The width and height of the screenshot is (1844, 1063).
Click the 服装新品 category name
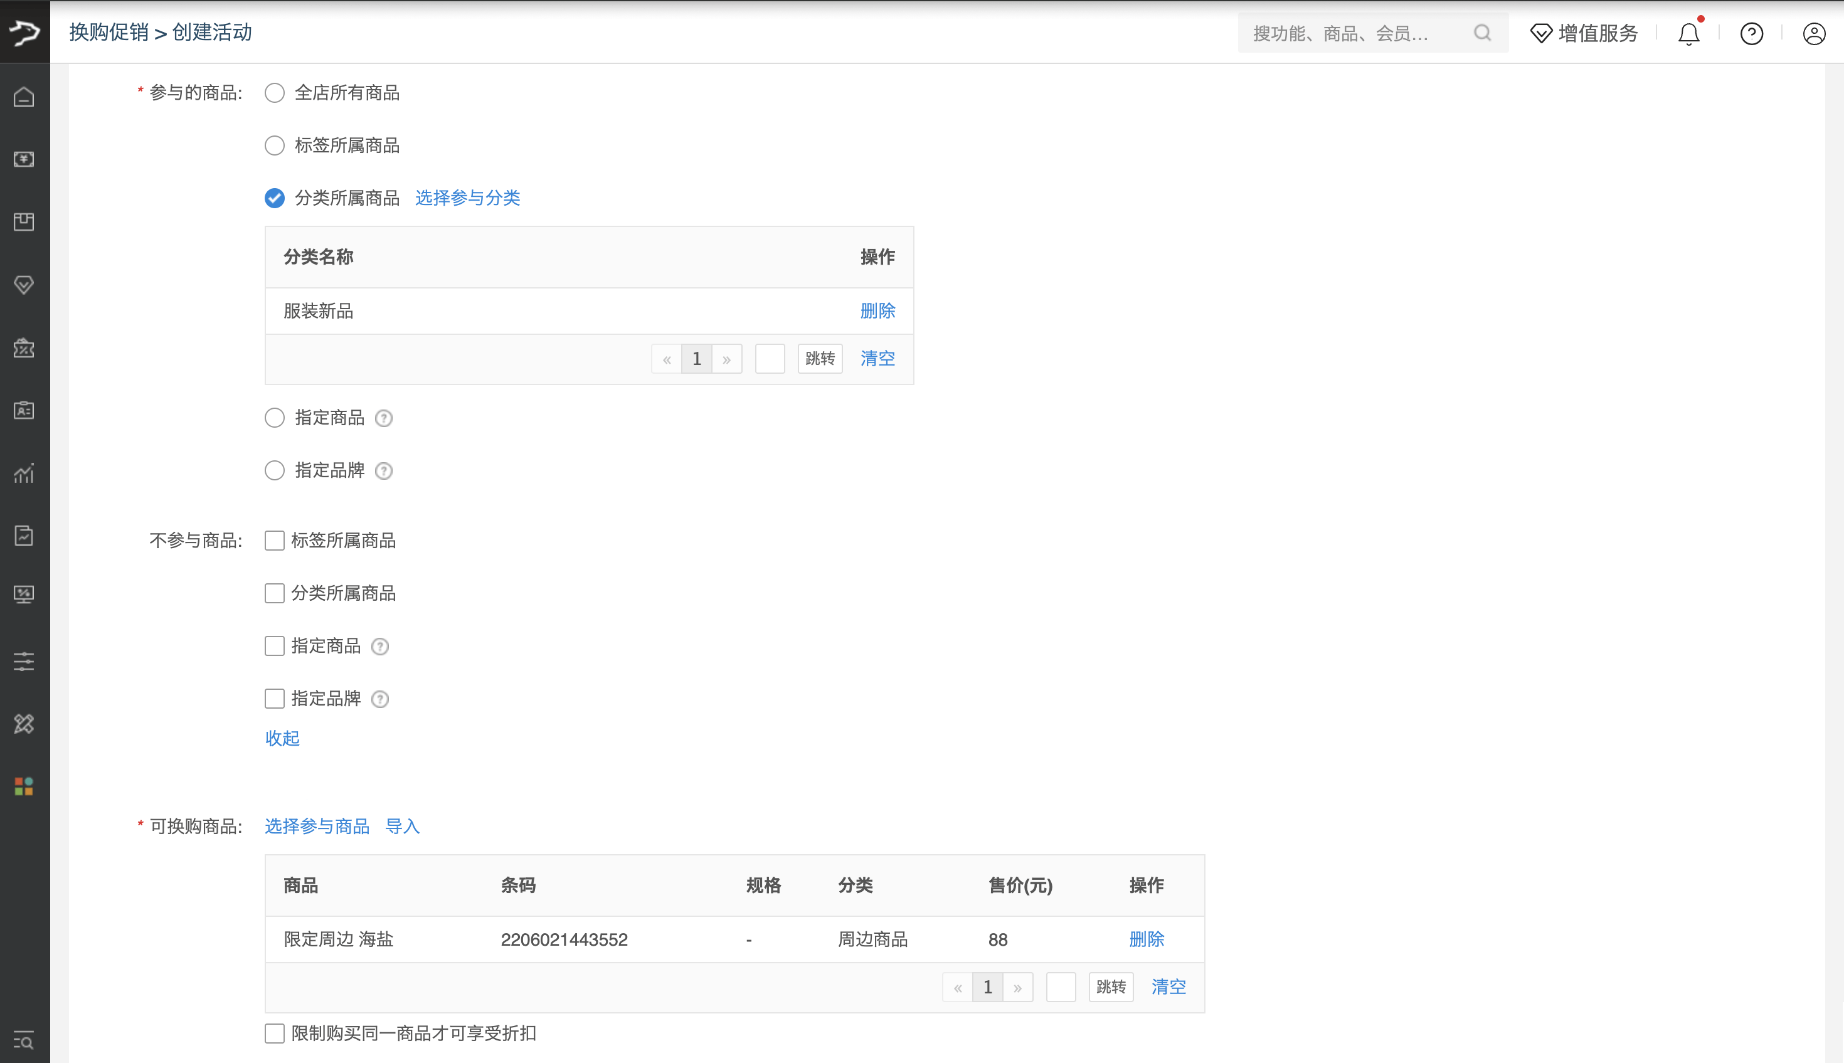[x=318, y=311]
